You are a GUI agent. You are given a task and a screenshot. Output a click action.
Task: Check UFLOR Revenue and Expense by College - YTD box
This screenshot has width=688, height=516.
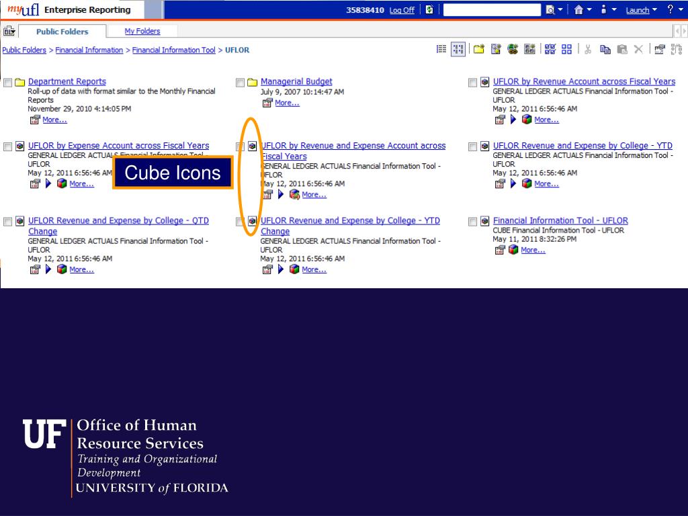[472, 146]
